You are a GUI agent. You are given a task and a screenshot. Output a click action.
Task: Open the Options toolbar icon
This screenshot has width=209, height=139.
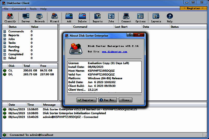pos(140,18)
